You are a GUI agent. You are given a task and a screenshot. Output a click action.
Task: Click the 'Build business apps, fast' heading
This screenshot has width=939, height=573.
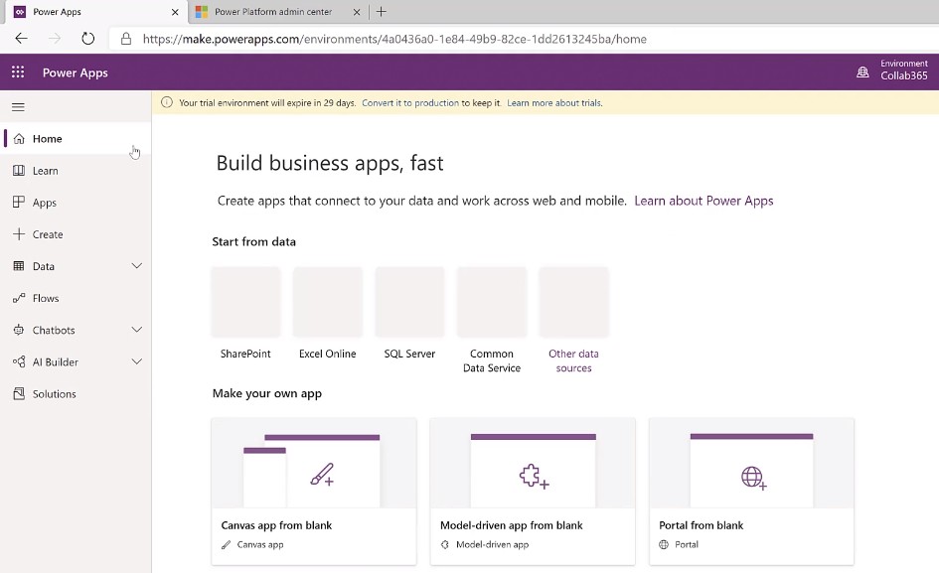click(330, 163)
